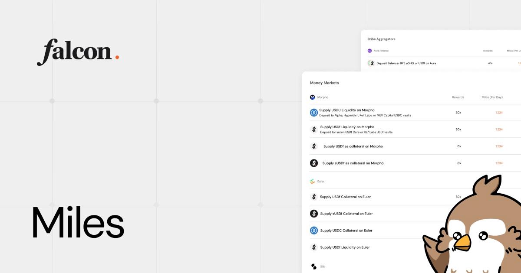Select Supply sUSDf as collateral on Morpho
Screen dimensions: 521x273
pos(353,163)
